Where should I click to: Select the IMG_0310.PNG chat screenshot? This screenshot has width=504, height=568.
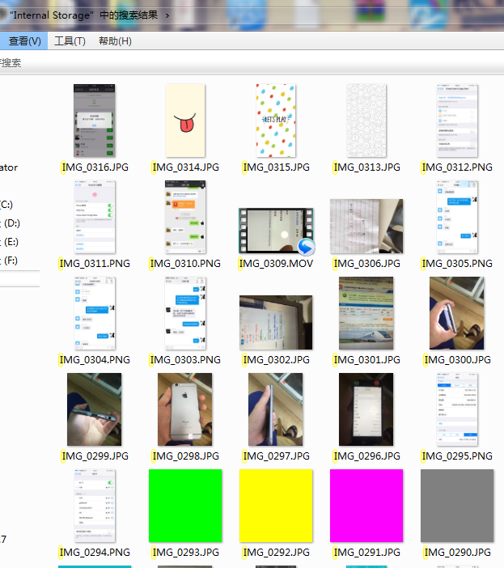click(185, 217)
